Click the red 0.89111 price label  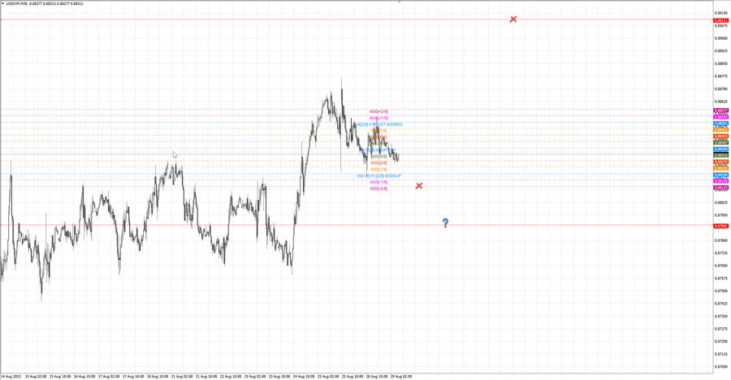(x=720, y=20)
